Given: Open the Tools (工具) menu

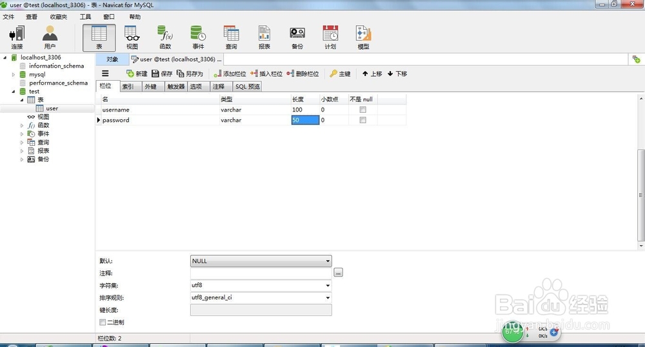Looking at the screenshot, I should tap(85, 17).
